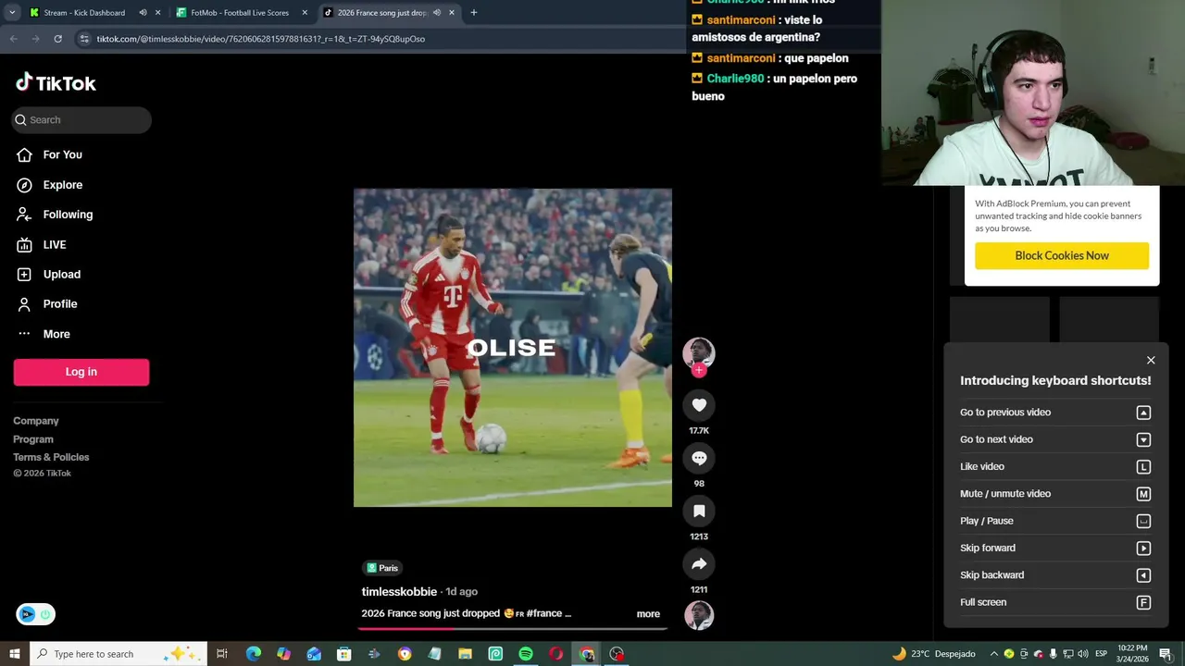
Task: Open the For You feed
Action: click(x=62, y=154)
